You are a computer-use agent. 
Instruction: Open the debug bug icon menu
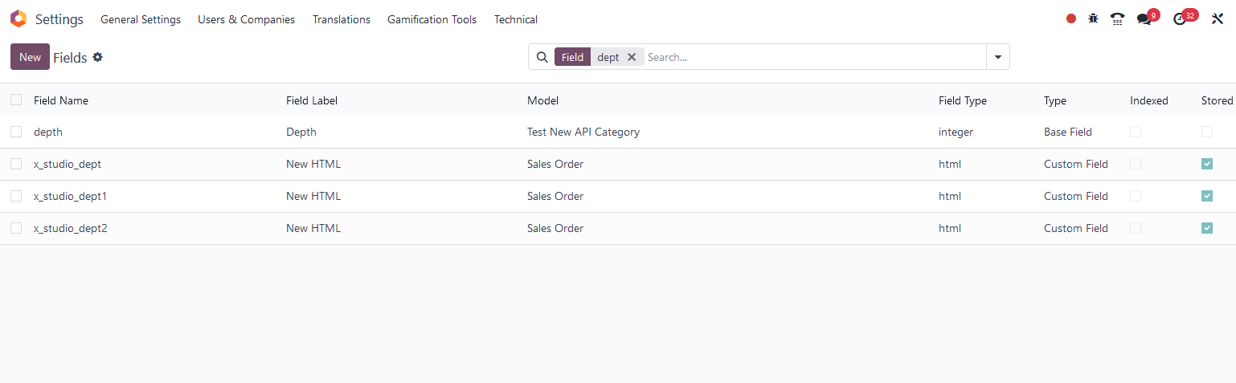pos(1093,18)
